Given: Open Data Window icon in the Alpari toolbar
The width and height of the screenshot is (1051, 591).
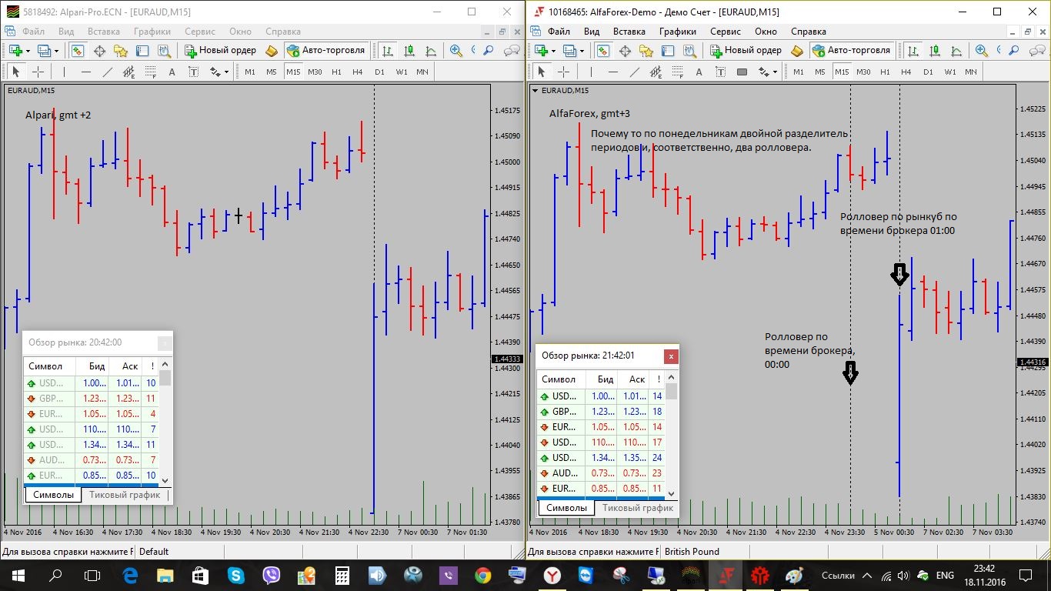Looking at the screenshot, I should click(99, 51).
